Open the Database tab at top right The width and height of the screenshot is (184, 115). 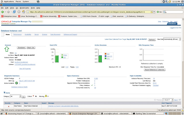[x=172, y=24]
